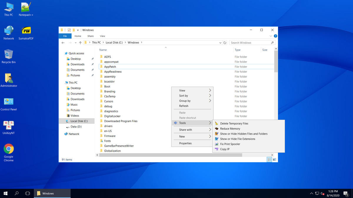Open Control Panel from the desktop

[x=9, y=101]
